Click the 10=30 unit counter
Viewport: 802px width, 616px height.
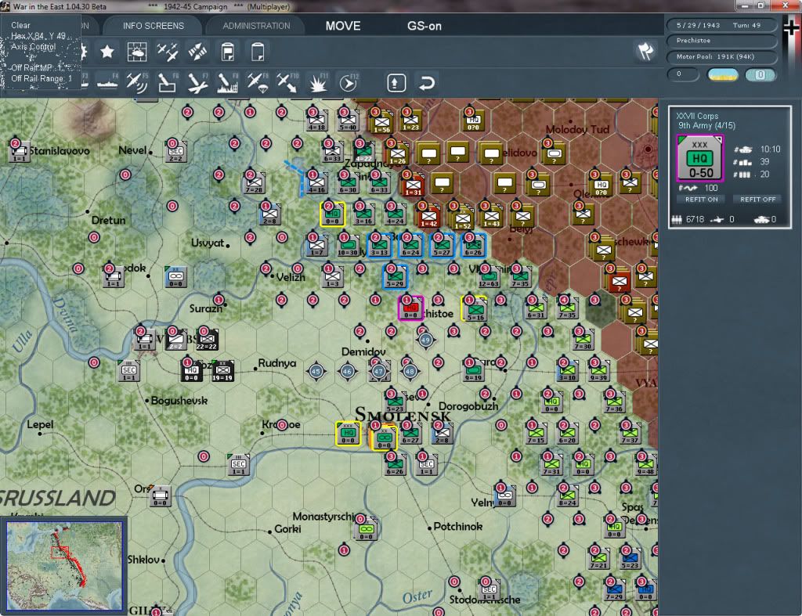348,247
